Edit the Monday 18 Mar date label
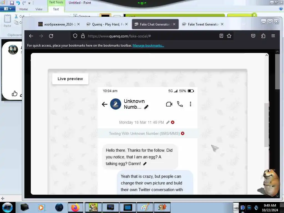Screen dimensions: 284x213 click(x=168, y=122)
